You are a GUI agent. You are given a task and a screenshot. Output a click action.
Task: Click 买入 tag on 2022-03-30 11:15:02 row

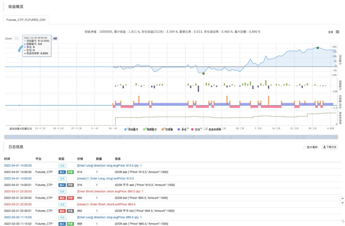(x=62, y=224)
